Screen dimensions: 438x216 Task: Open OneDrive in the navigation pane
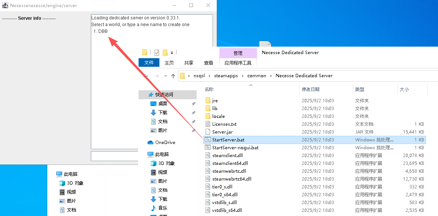(x=165, y=143)
